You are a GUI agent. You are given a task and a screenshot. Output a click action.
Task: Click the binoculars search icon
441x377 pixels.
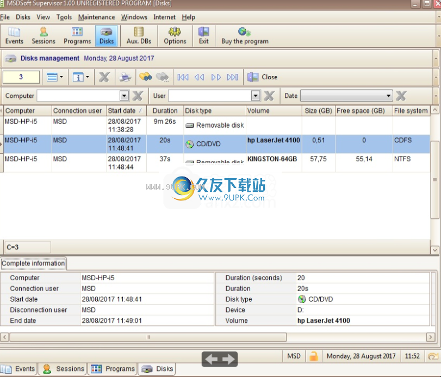145,77
